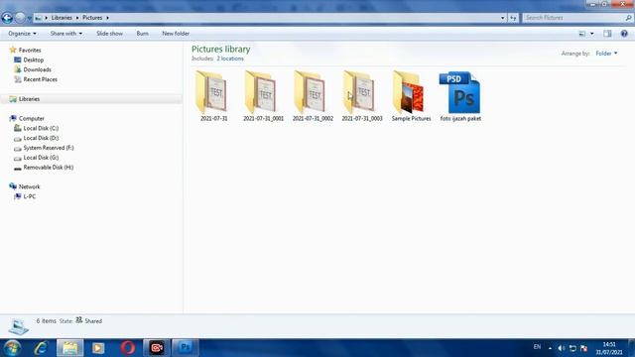This screenshot has height=357, width=635.
Task: Open the Arrange by Folder dropdown
Action: (606, 54)
